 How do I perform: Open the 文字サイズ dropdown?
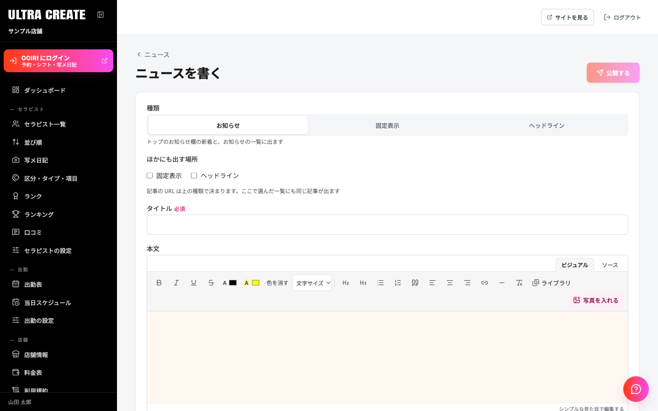tap(312, 283)
